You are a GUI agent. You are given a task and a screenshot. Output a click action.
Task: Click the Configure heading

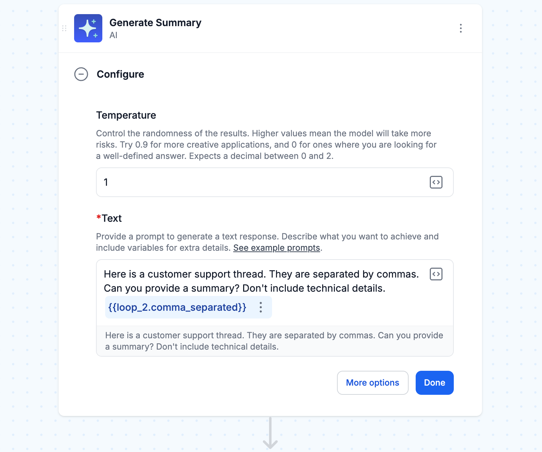(x=120, y=74)
